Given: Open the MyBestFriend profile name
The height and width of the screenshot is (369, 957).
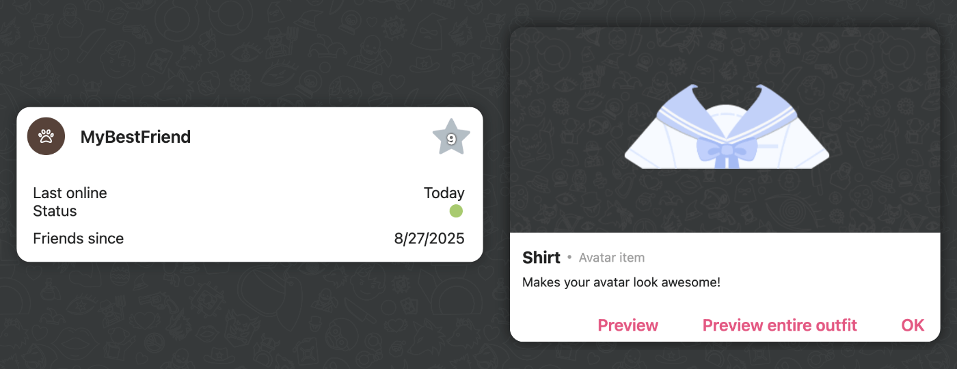Looking at the screenshot, I should coord(135,137).
